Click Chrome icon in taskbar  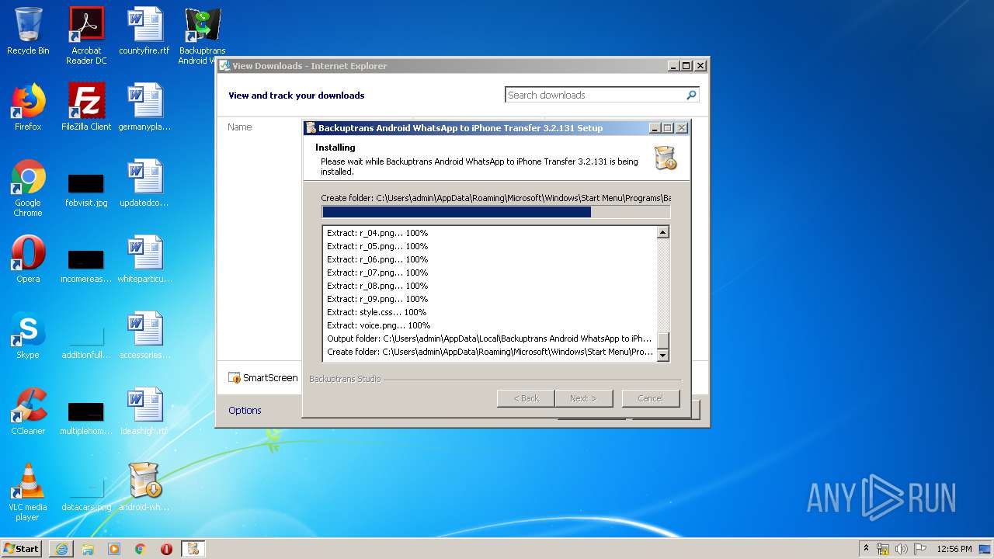(x=141, y=549)
